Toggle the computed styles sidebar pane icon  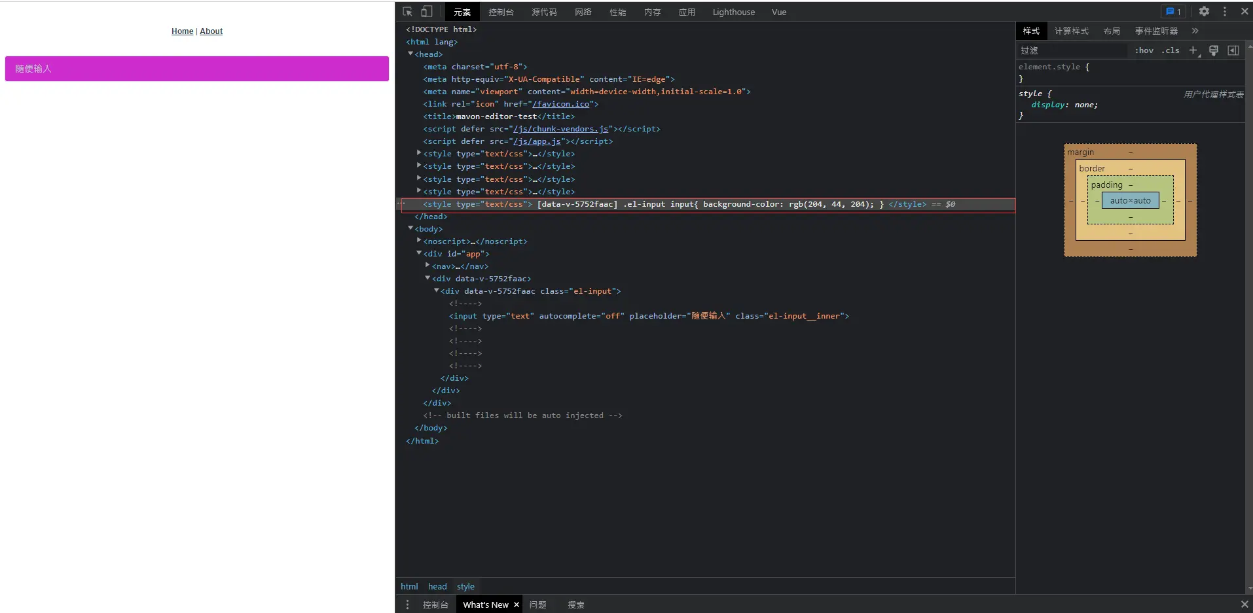1233,50
